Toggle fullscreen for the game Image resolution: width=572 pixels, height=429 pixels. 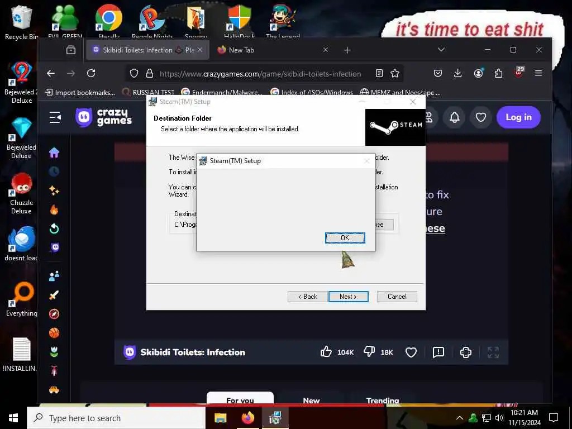coord(493,352)
